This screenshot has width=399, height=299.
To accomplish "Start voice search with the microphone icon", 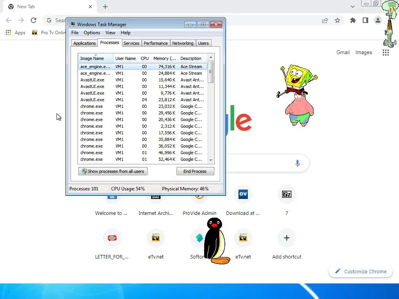I will pos(297,163).
